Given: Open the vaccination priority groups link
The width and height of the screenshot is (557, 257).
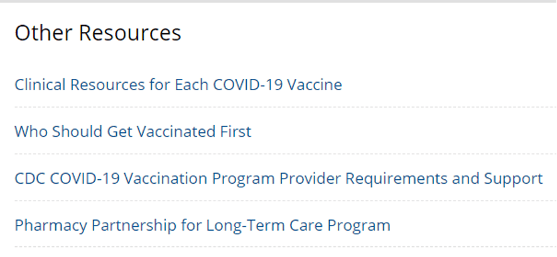Looking at the screenshot, I should coord(132,132).
